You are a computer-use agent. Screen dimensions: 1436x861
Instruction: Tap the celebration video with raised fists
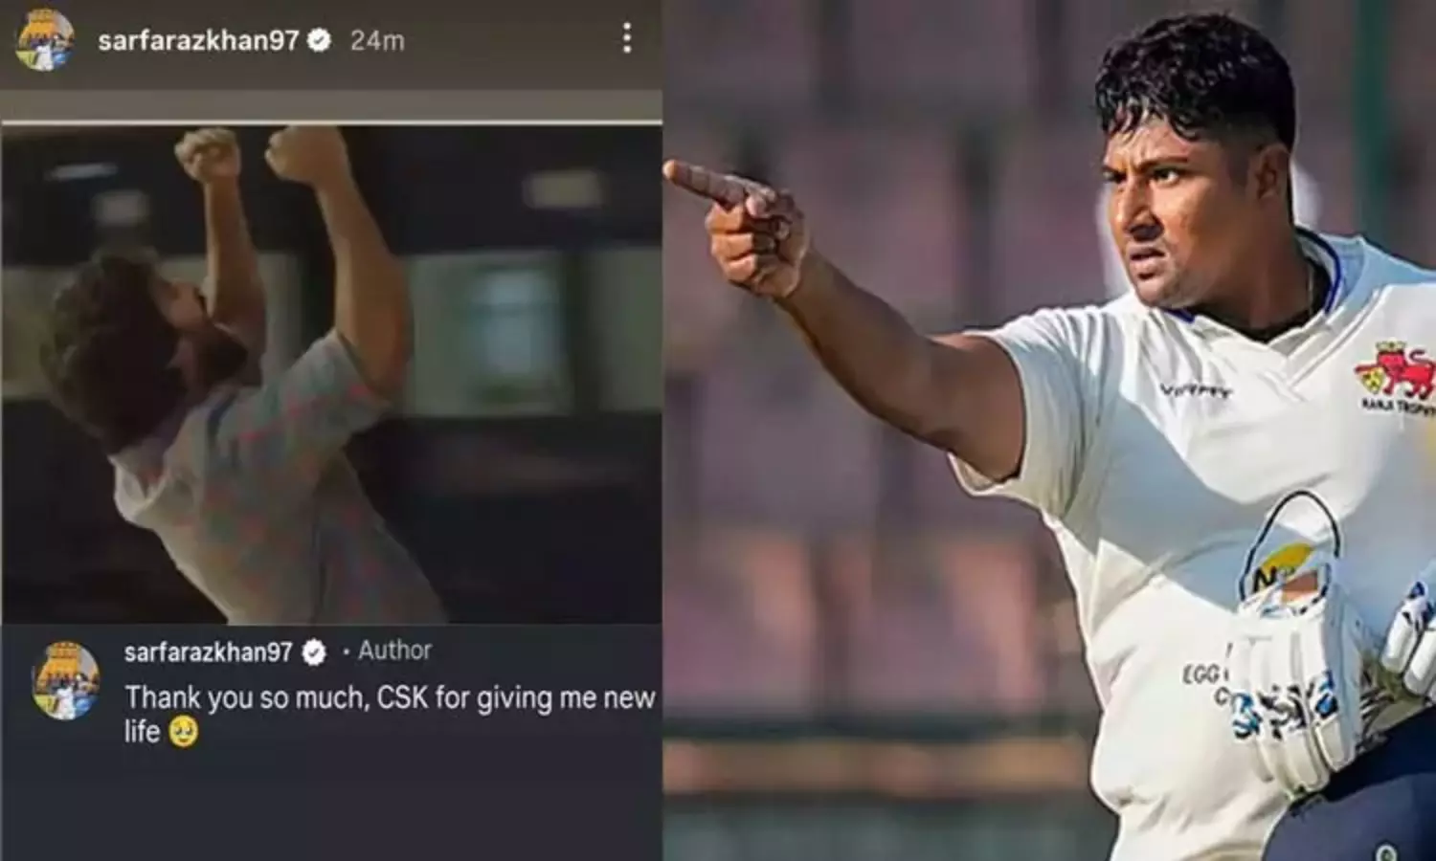coord(331,375)
